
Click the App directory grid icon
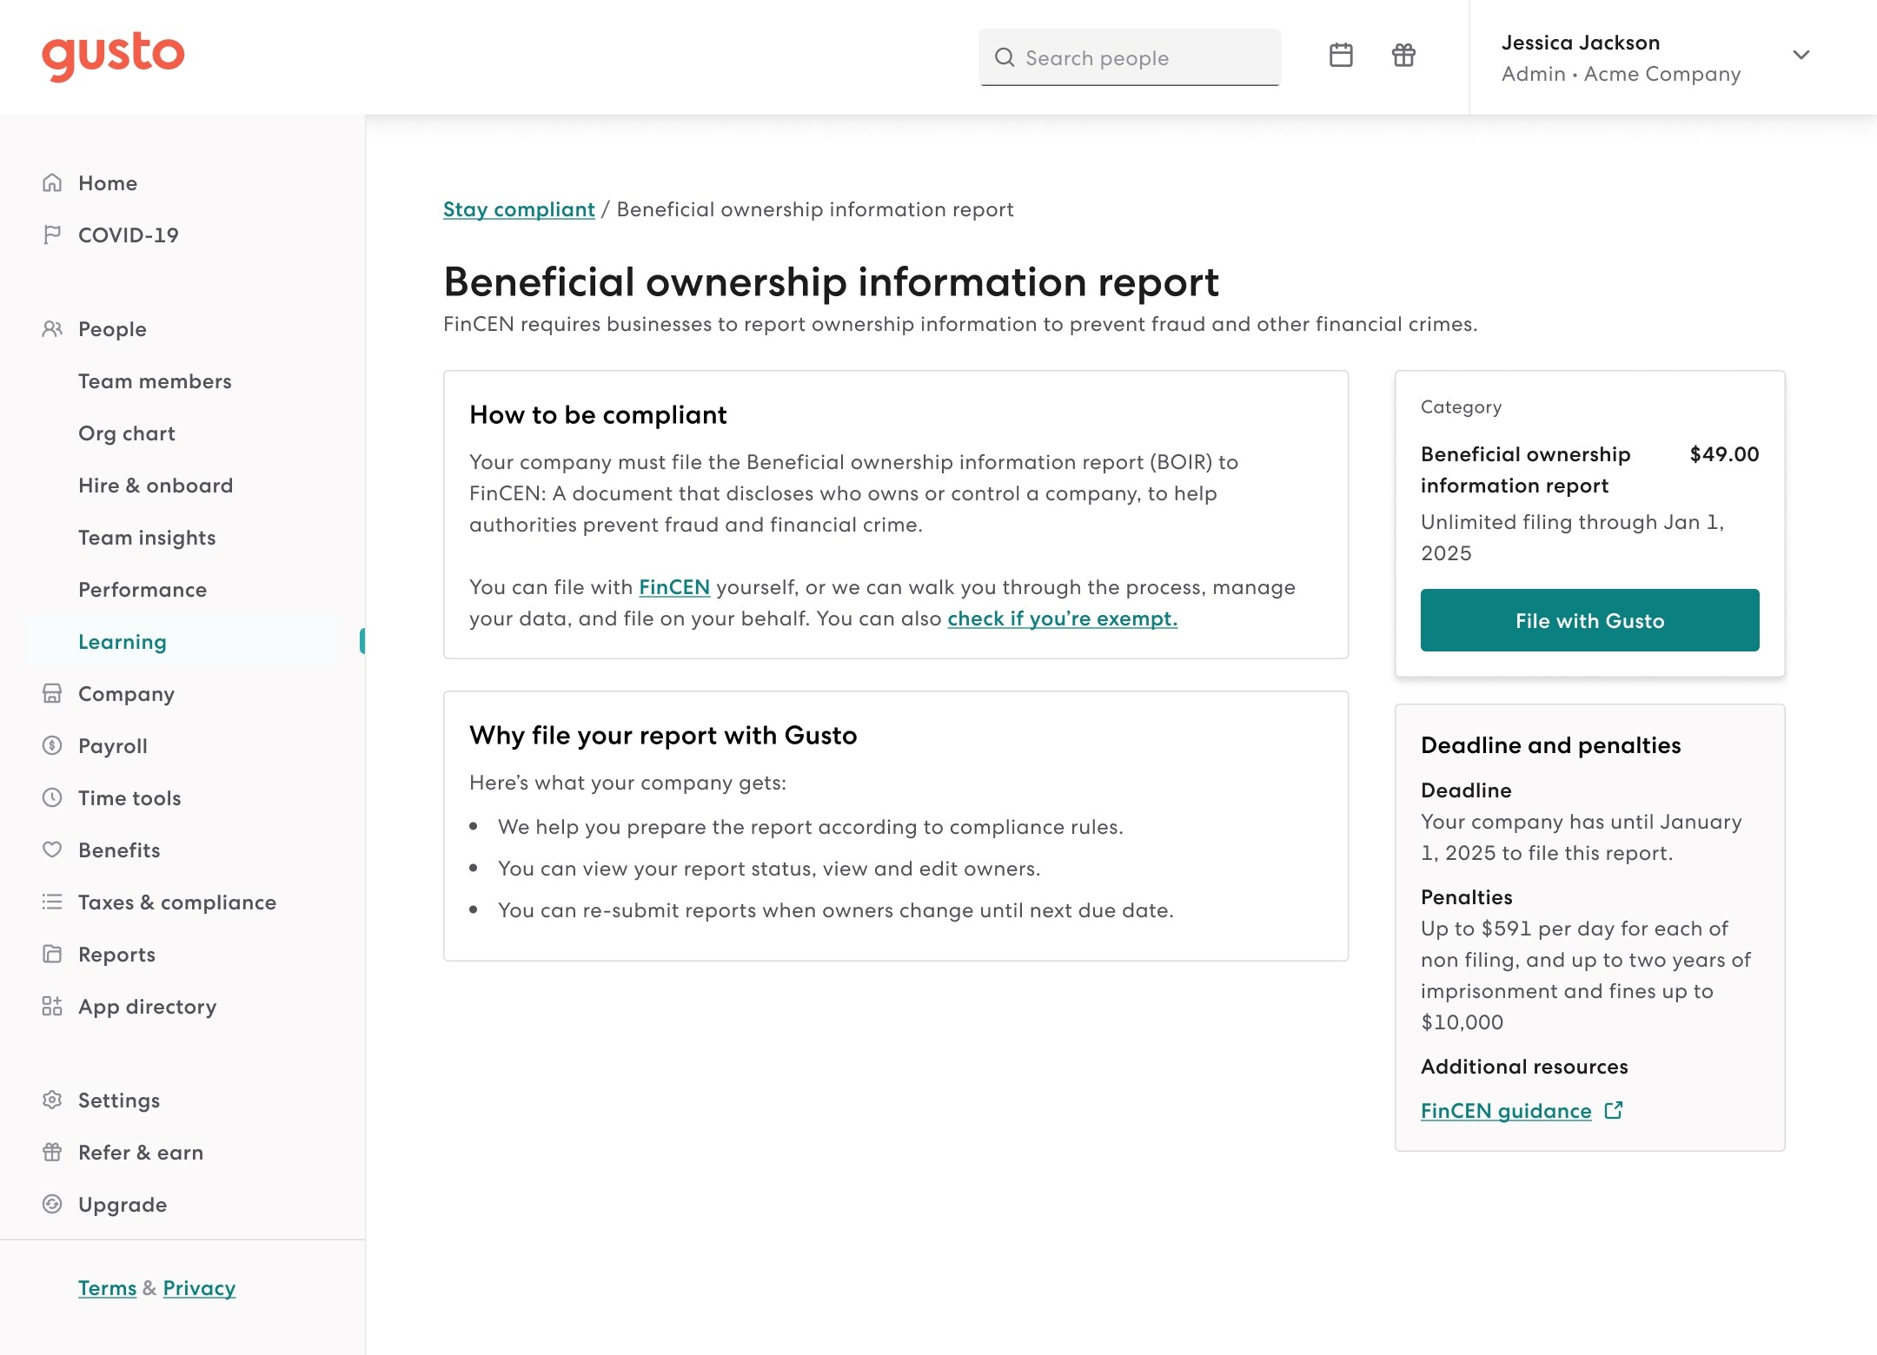(x=52, y=1007)
